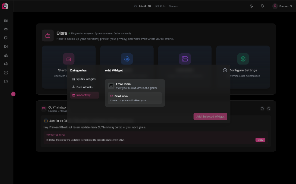Click the Categories heading
This screenshot has height=184, width=296.
(x=78, y=70)
